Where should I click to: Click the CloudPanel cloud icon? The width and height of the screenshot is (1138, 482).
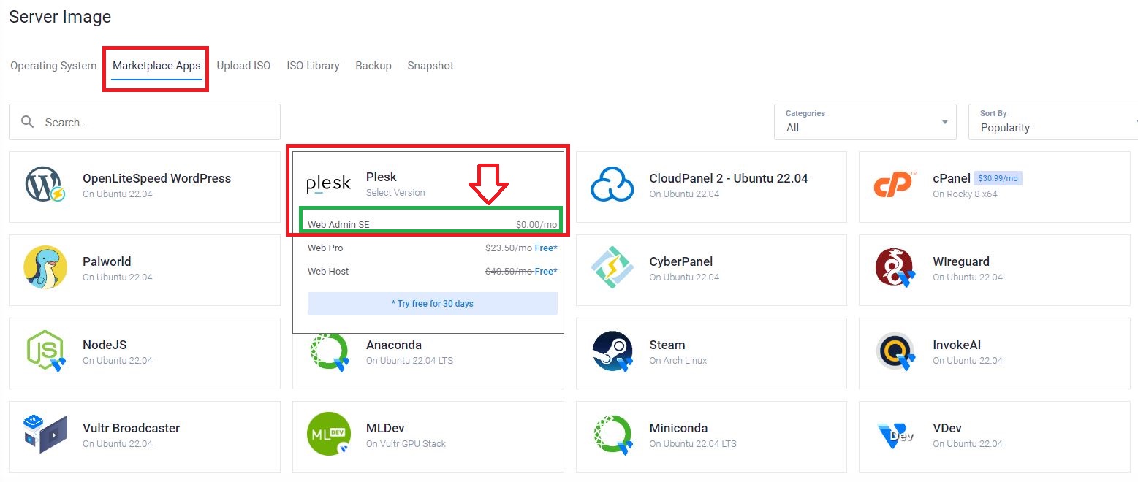click(x=612, y=185)
